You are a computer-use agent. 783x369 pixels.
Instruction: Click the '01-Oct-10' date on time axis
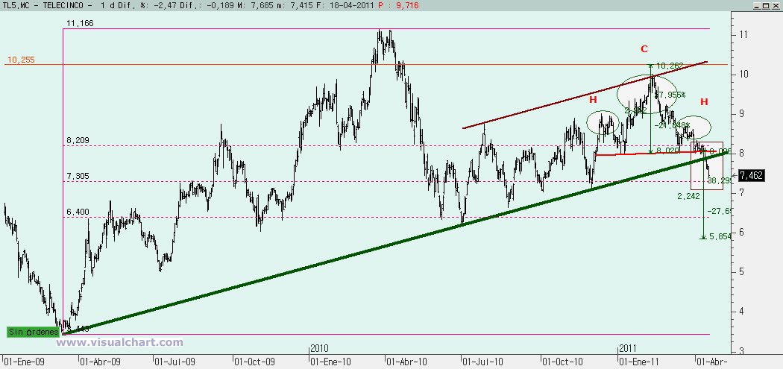click(563, 361)
